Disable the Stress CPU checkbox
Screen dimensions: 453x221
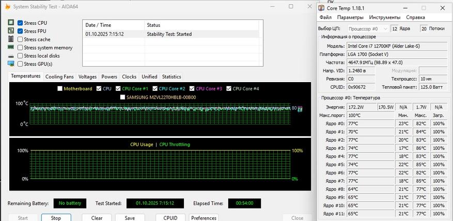click(x=20, y=23)
